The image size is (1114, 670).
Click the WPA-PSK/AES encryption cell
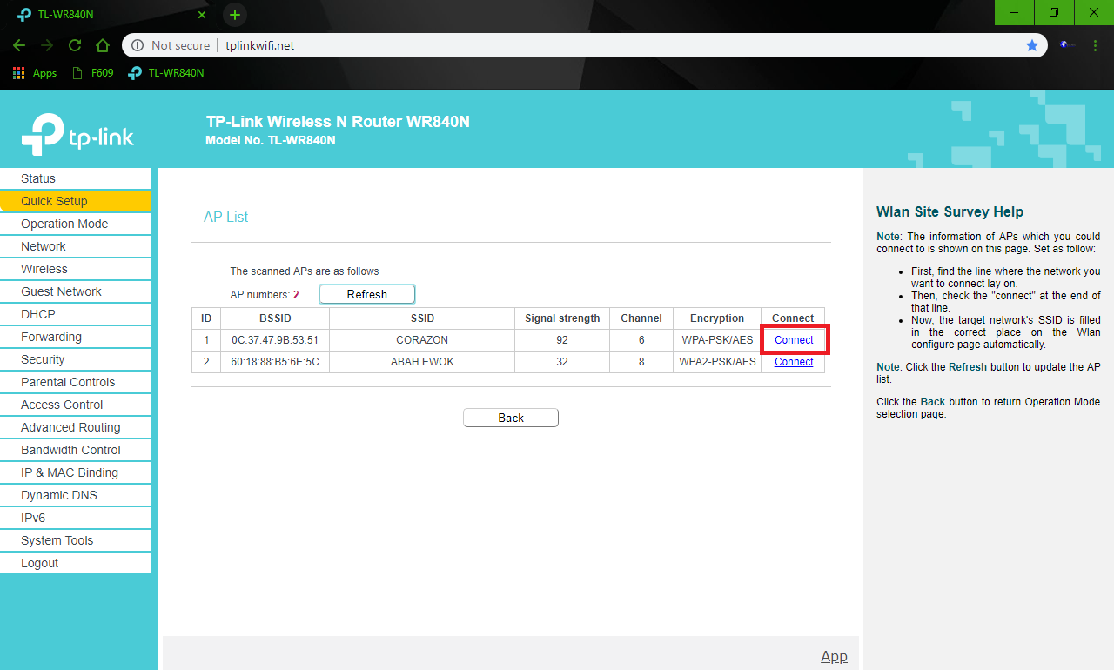(x=717, y=340)
